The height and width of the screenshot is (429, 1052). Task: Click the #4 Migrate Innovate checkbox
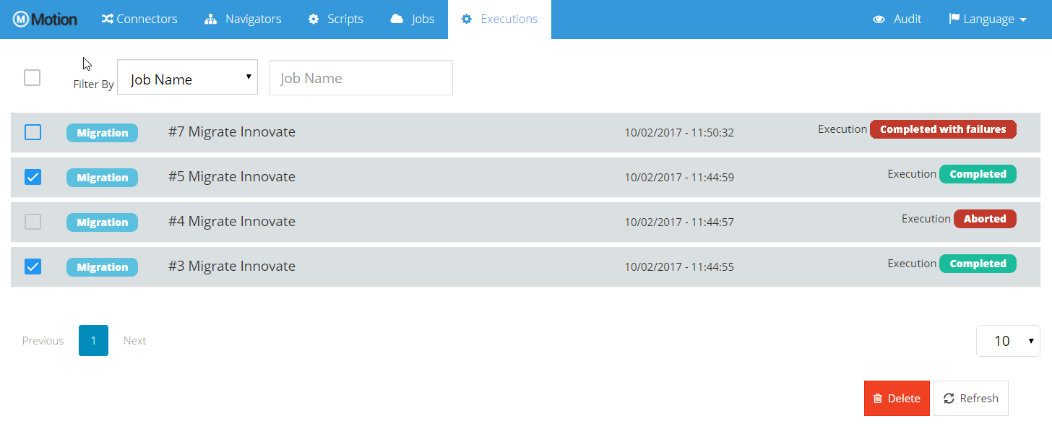click(x=33, y=222)
